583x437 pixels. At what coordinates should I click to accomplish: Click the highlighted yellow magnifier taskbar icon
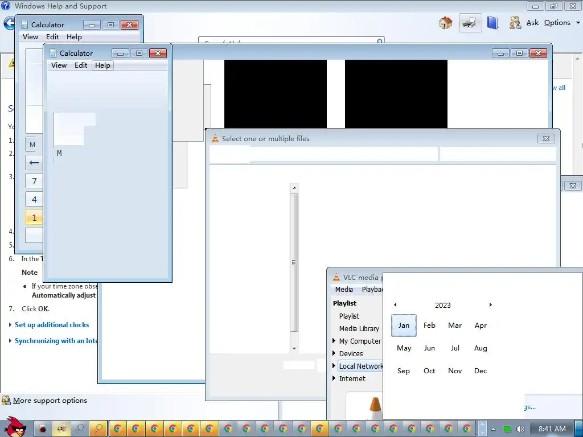coord(98,429)
